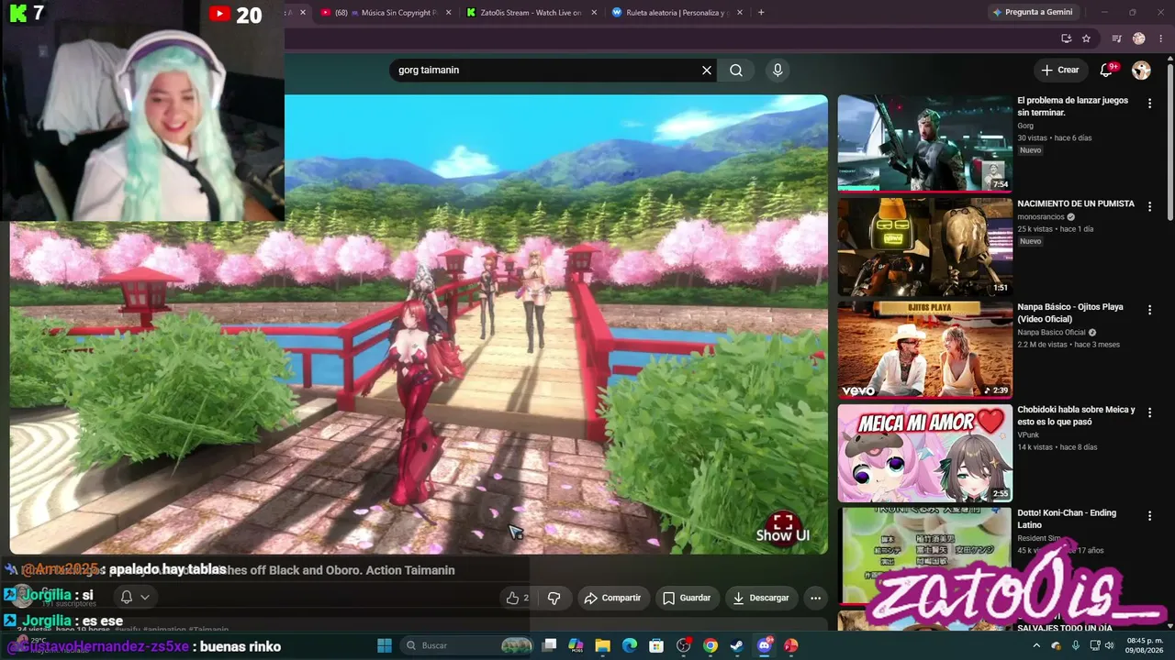Open the YouTube account avatar menu
Image resolution: width=1175 pixels, height=660 pixels.
click(1141, 70)
